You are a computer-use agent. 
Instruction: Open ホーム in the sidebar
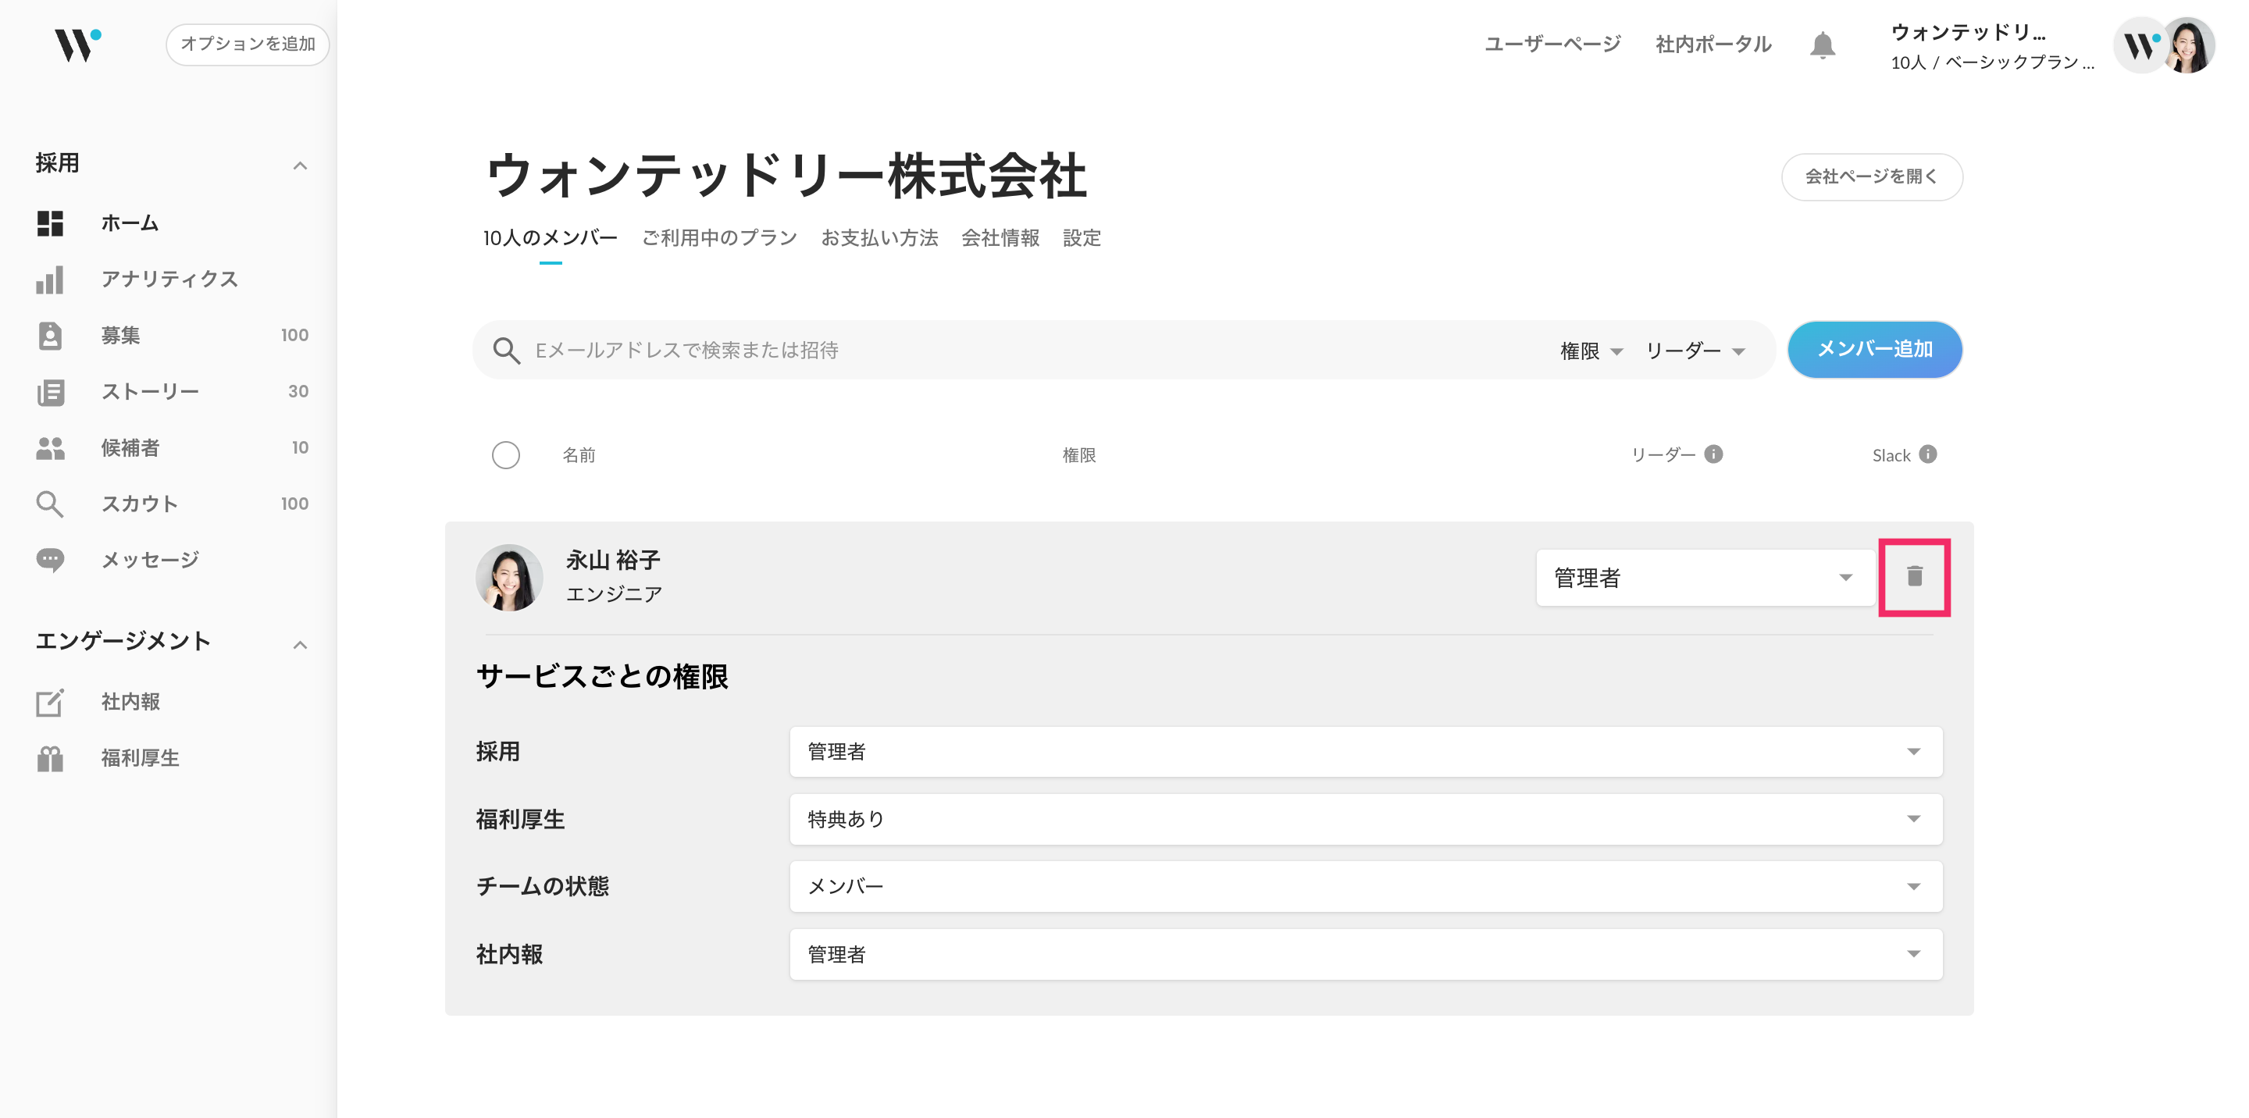[129, 223]
